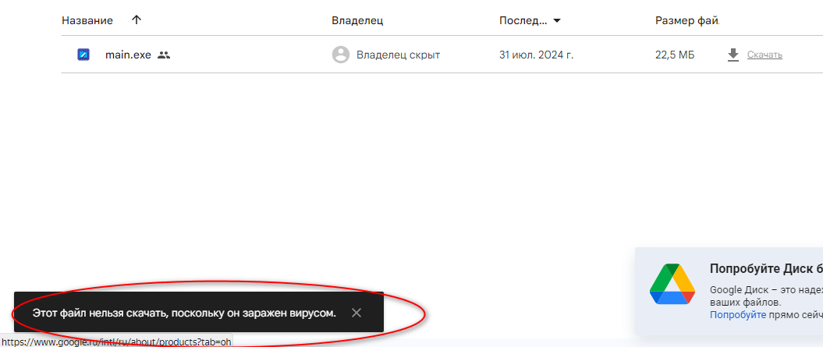Click the Размер файла column header

coord(687,21)
